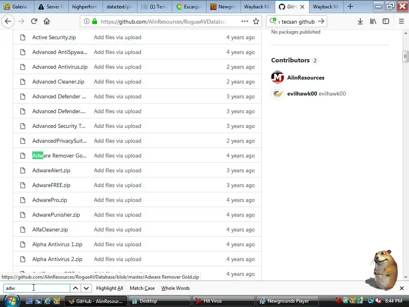Viewport: 409px width, 307px height.
Task: Find previous match with up arrow
Action: coord(75,288)
